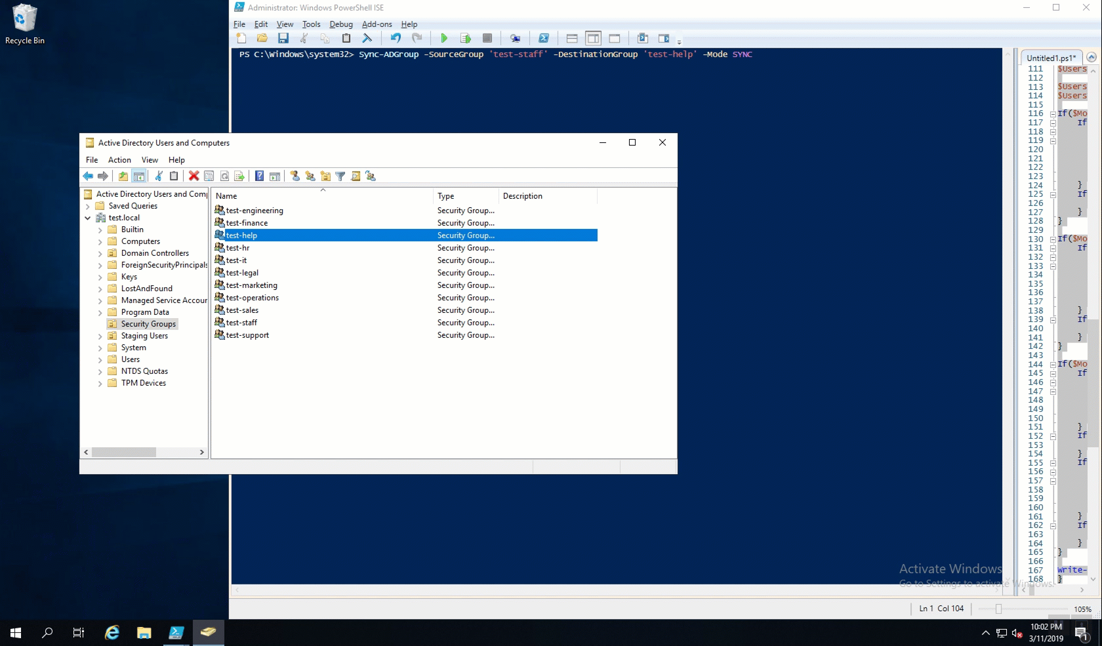This screenshot has width=1102, height=646.
Task: Sort the list by the Name column header
Action: point(322,195)
